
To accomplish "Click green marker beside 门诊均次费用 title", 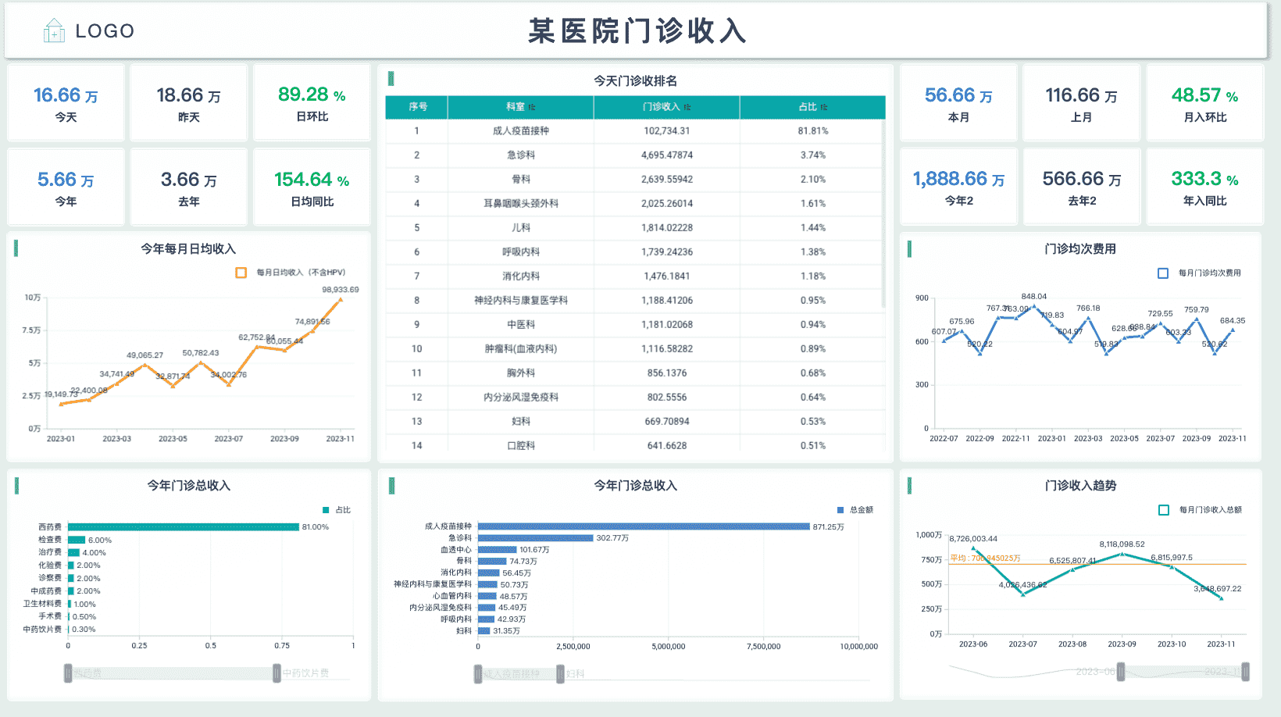I will point(909,249).
